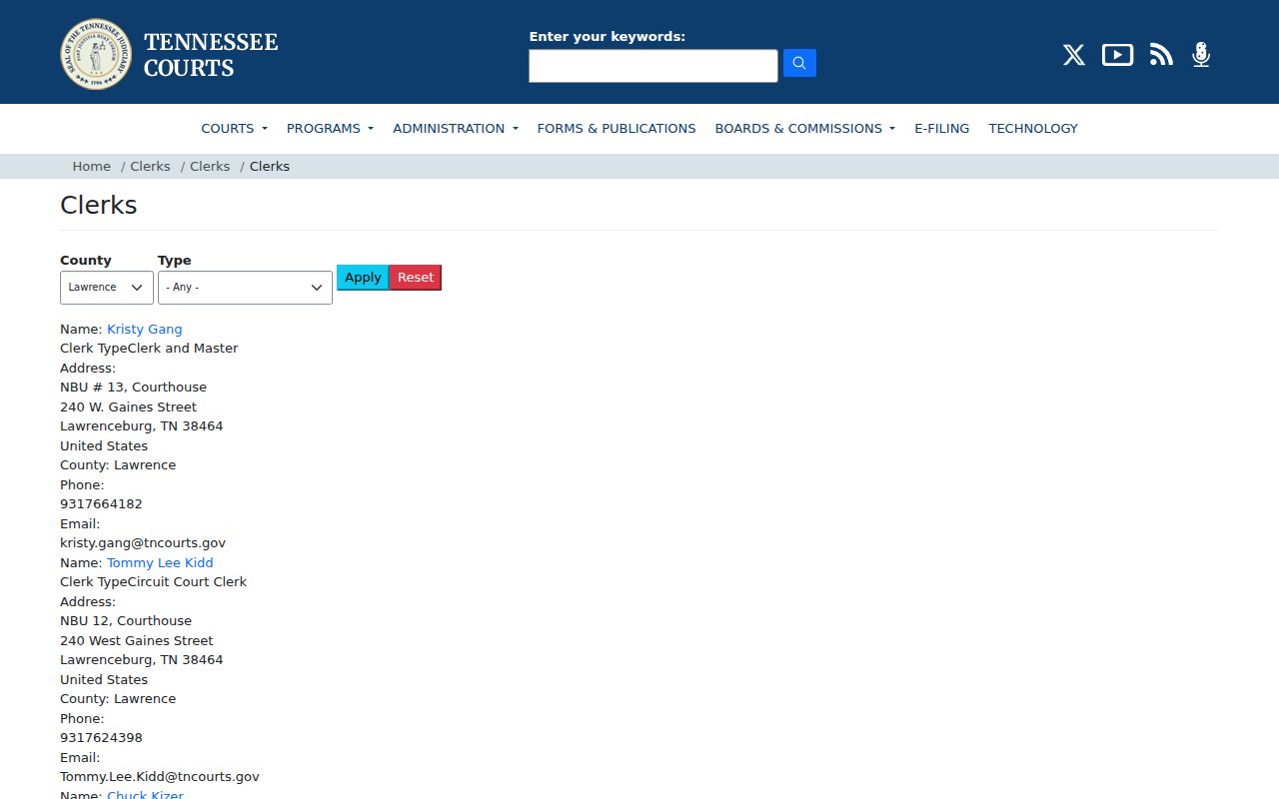Image resolution: width=1279 pixels, height=799 pixels.
Task: Click the email Tommy.Lee.Kidd@tncourts.gov
Action: (160, 777)
